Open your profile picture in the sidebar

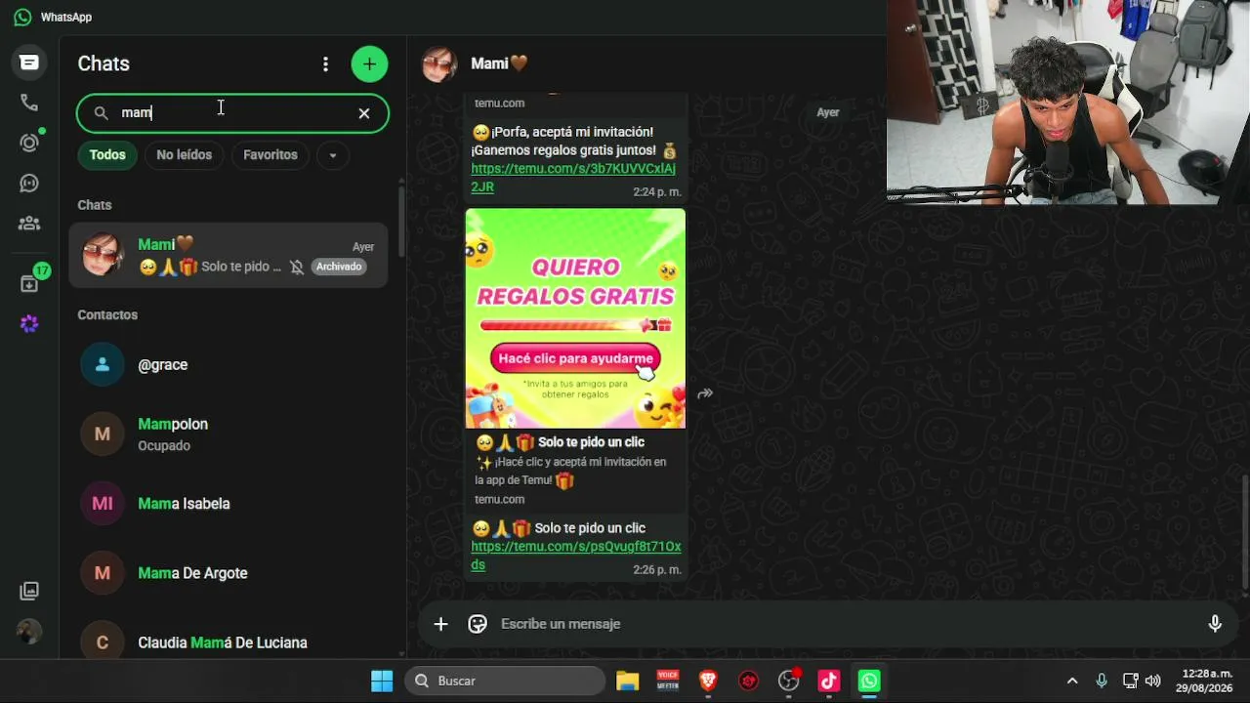coord(29,631)
